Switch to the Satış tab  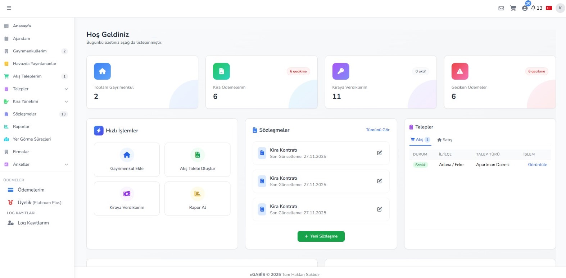(x=444, y=140)
